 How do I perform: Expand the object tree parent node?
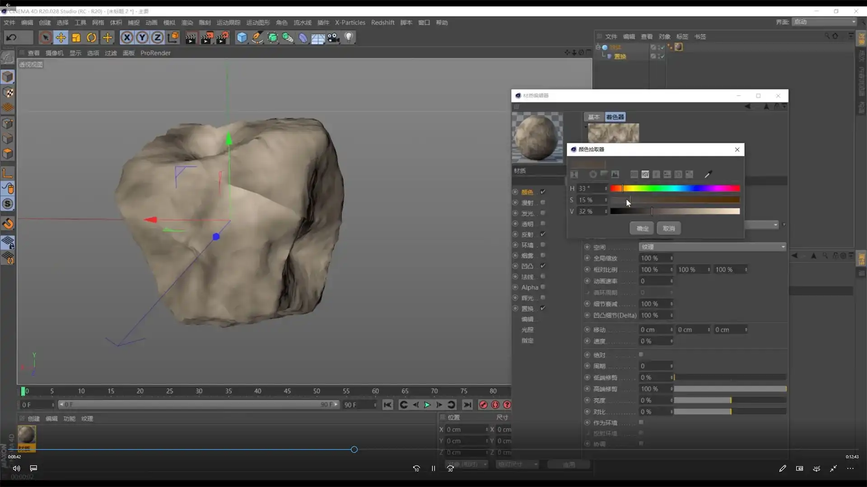(x=598, y=47)
